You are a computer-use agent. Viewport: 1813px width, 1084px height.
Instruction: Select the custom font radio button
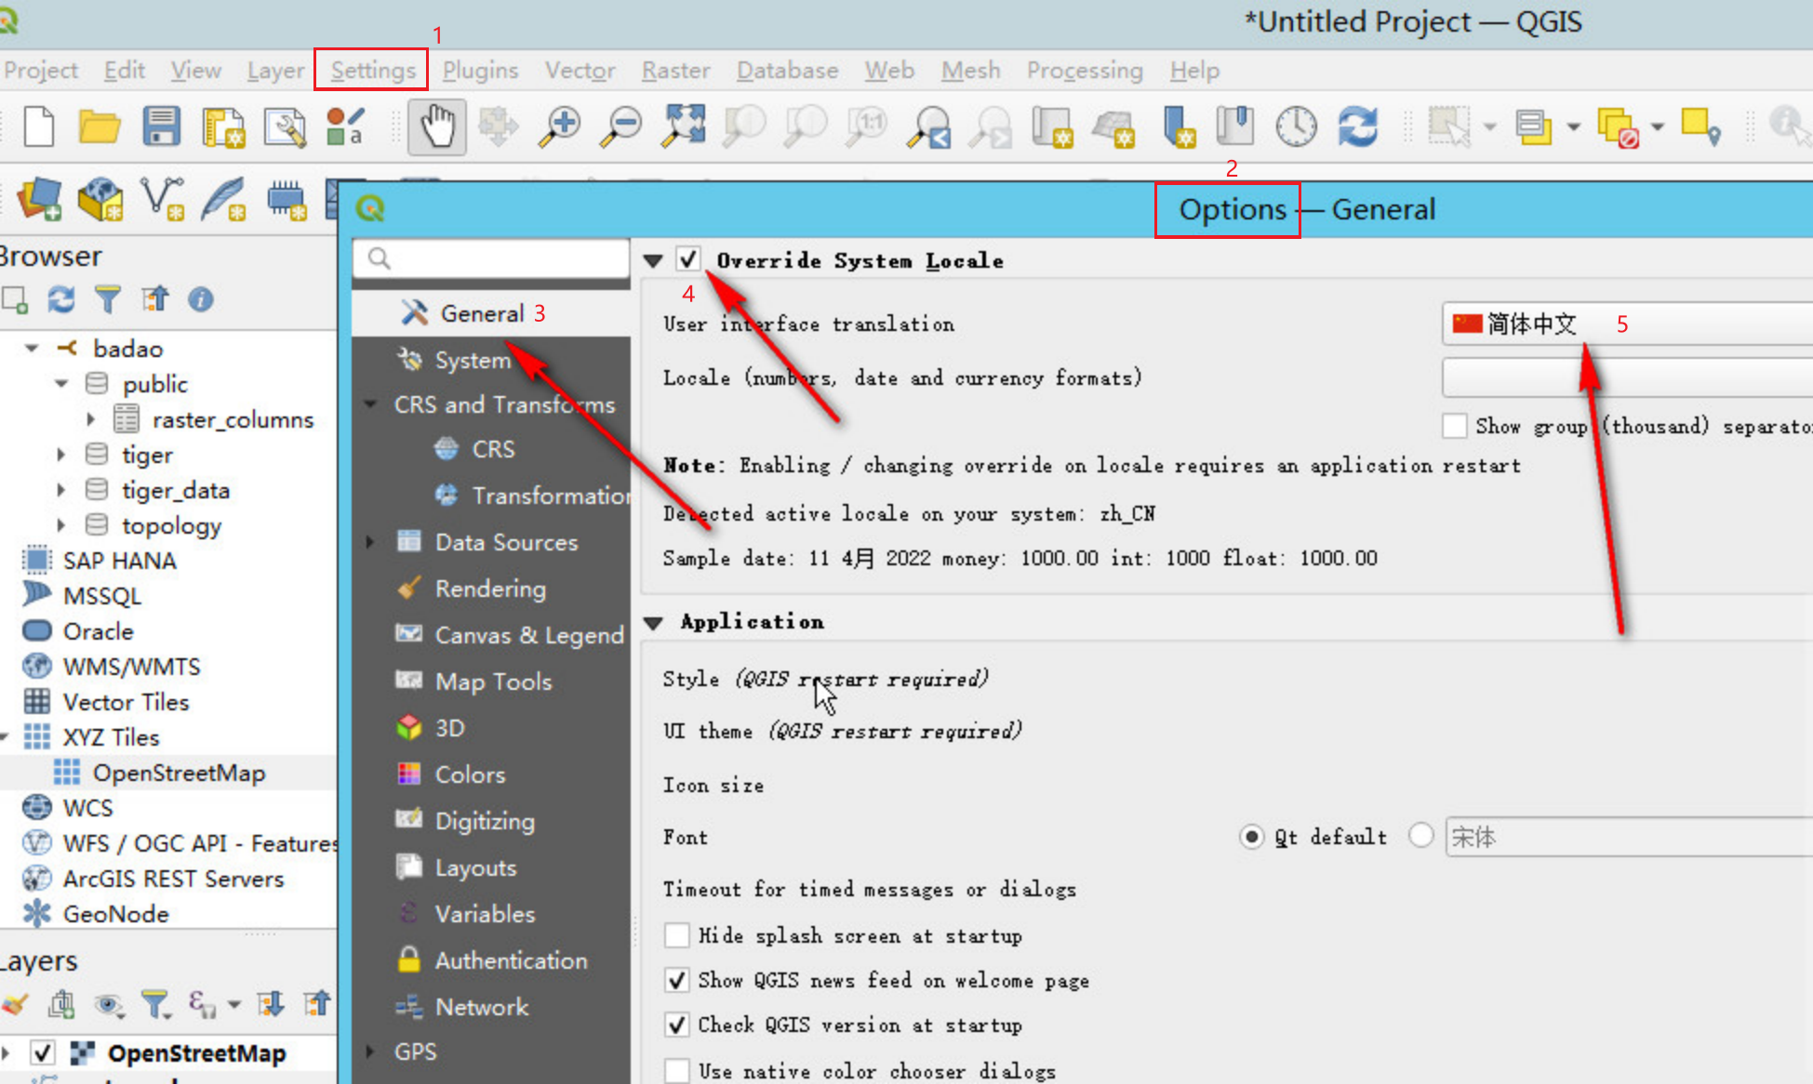coord(1420,835)
